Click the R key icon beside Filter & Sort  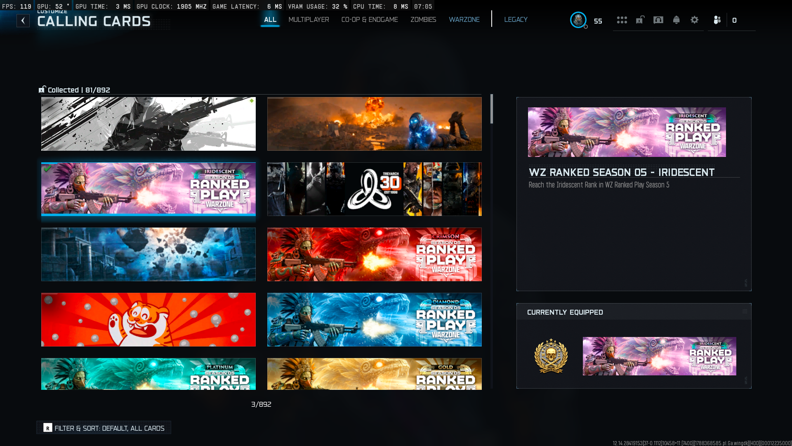click(x=48, y=428)
